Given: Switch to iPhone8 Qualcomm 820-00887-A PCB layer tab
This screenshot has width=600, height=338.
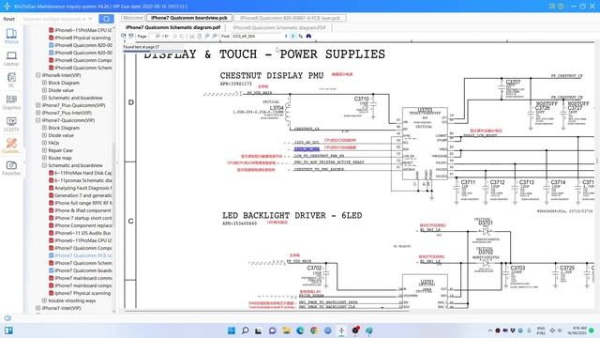Looking at the screenshot, I should click(x=290, y=18).
